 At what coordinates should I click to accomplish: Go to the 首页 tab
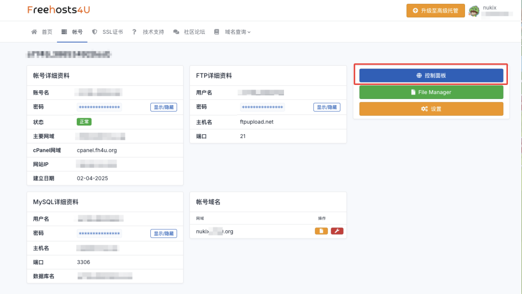42,32
